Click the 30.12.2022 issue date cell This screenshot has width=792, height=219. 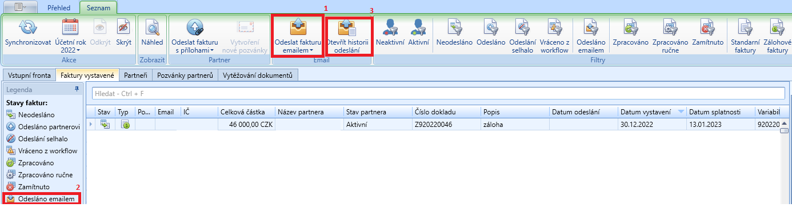tap(652, 124)
